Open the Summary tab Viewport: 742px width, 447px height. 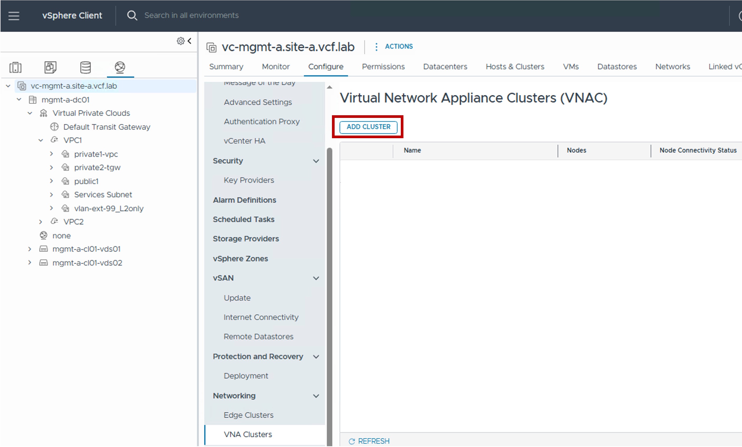pos(226,66)
